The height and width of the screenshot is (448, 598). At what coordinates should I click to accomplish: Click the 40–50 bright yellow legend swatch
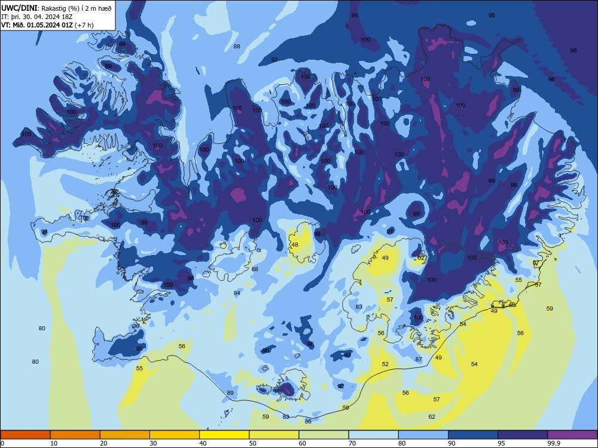pos(224,435)
